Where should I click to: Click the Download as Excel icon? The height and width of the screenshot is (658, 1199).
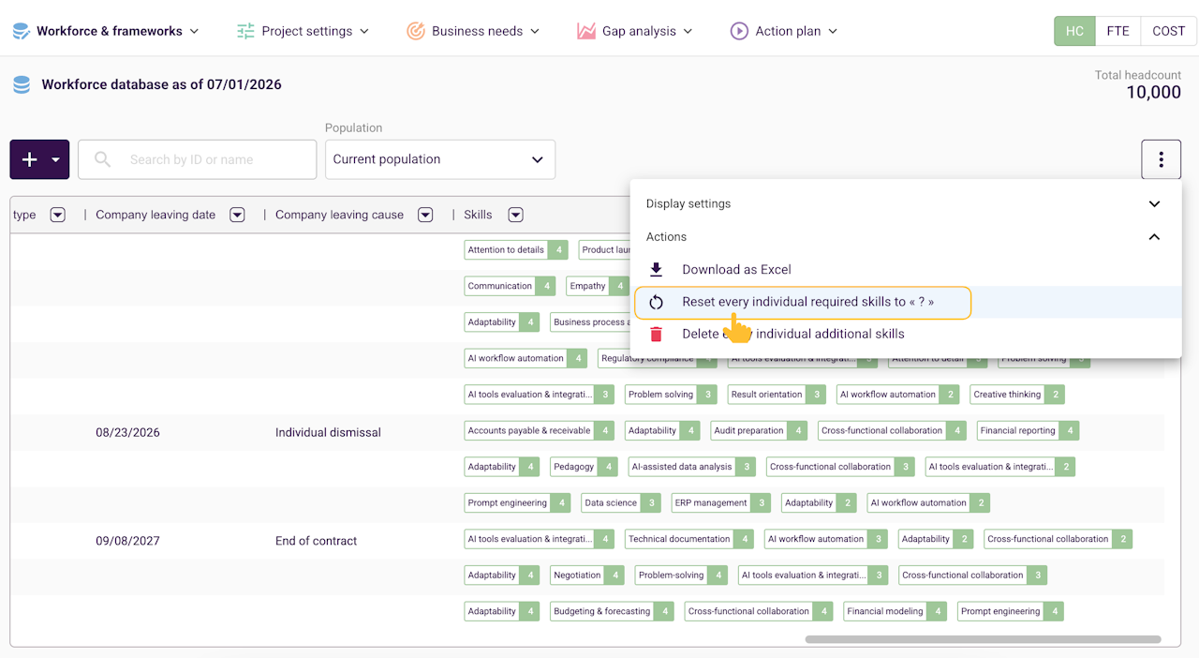click(x=656, y=269)
